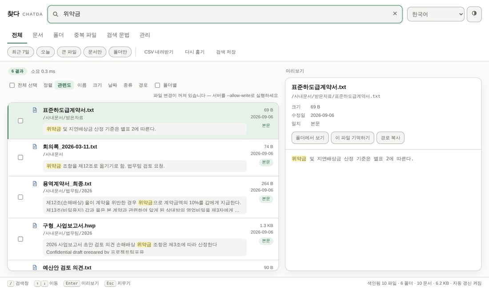Switch to the 전체 tab
489x290 pixels.
tap(17, 35)
